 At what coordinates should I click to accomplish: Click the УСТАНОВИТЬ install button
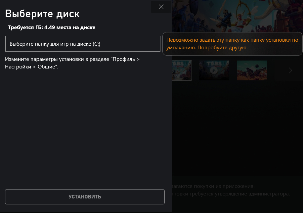(85, 197)
